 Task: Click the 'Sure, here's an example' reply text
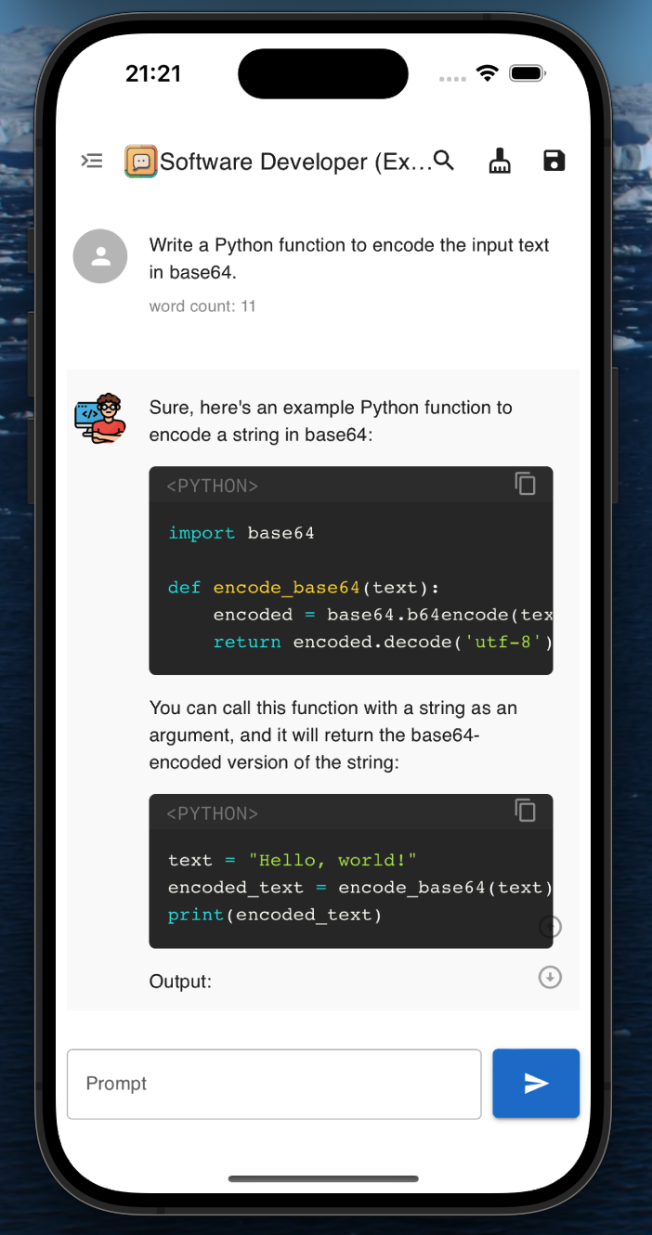pyautogui.click(x=331, y=421)
